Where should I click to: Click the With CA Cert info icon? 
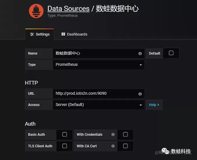click(x=113, y=146)
